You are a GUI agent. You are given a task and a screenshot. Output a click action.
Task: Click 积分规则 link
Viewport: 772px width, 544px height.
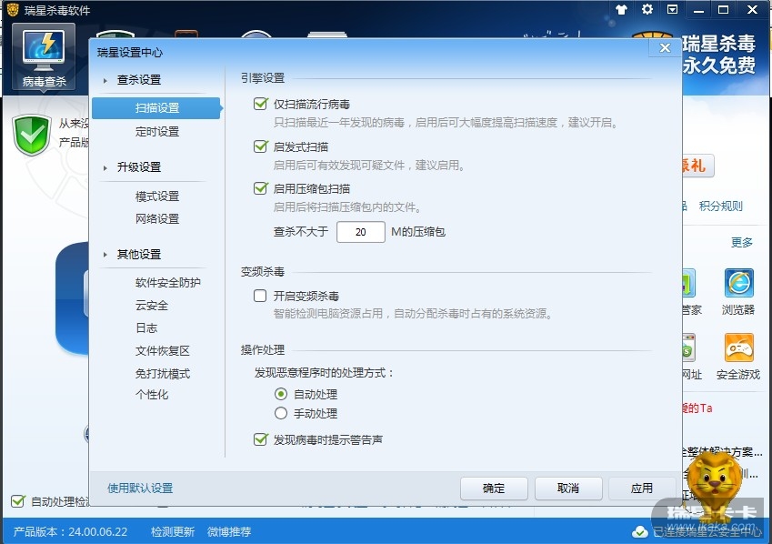click(720, 206)
